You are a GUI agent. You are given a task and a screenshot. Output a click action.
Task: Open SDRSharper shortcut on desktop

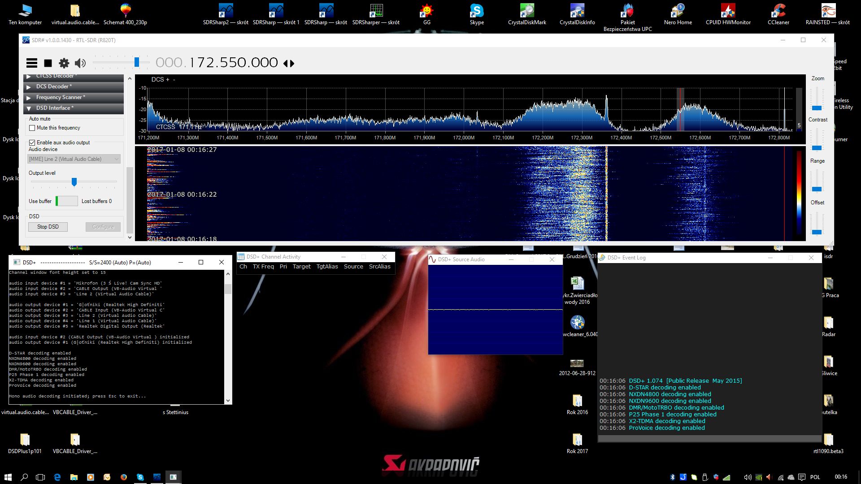click(x=376, y=14)
